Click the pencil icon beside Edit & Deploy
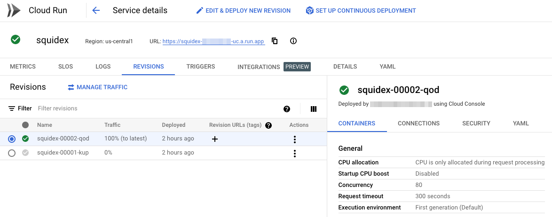Viewport: 552px width, 217px height. [x=200, y=10]
